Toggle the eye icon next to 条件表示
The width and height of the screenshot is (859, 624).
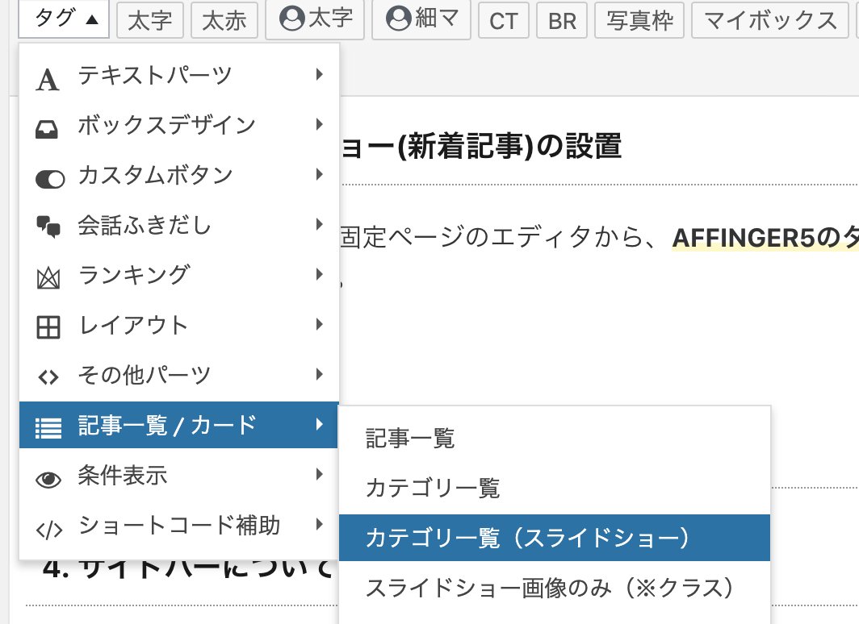pyautogui.click(x=49, y=476)
